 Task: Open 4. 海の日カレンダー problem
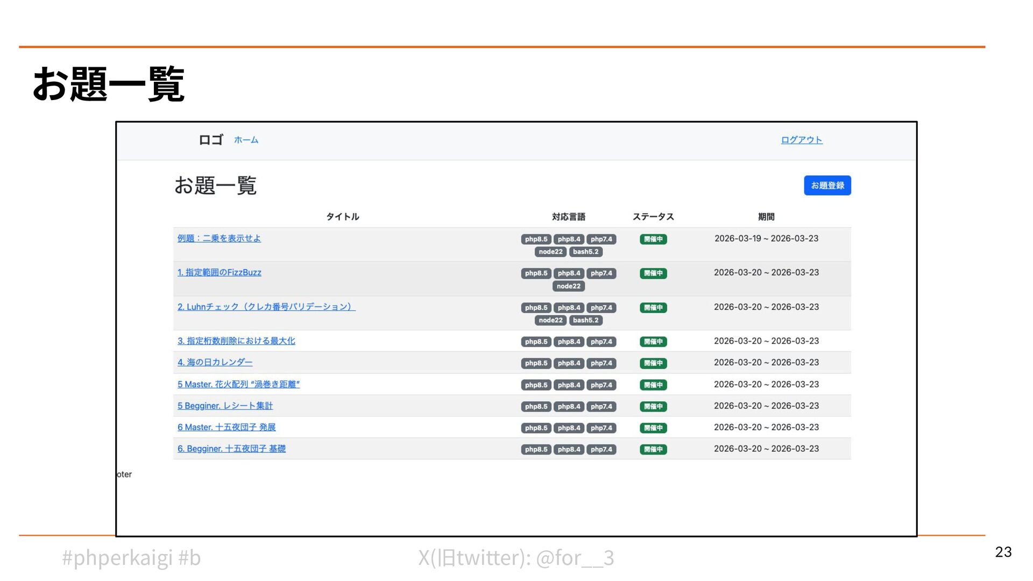215,363
